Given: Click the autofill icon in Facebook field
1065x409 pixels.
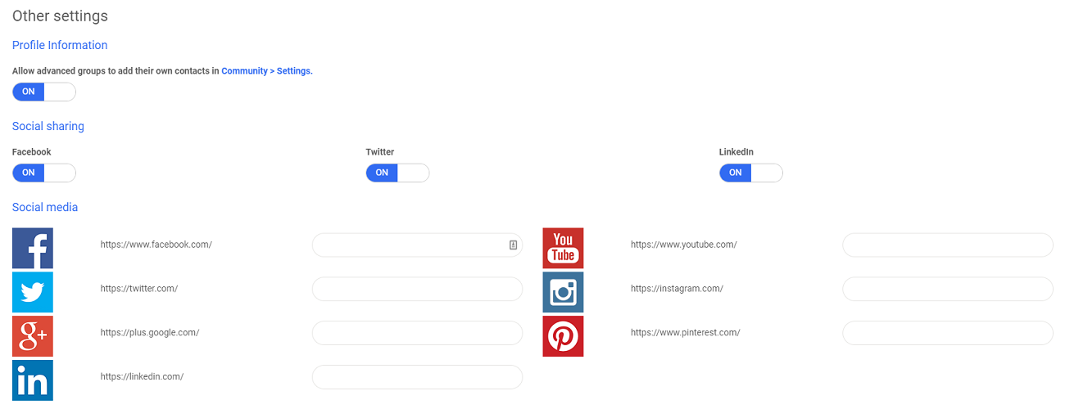Looking at the screenshot, I should [513, 245].
